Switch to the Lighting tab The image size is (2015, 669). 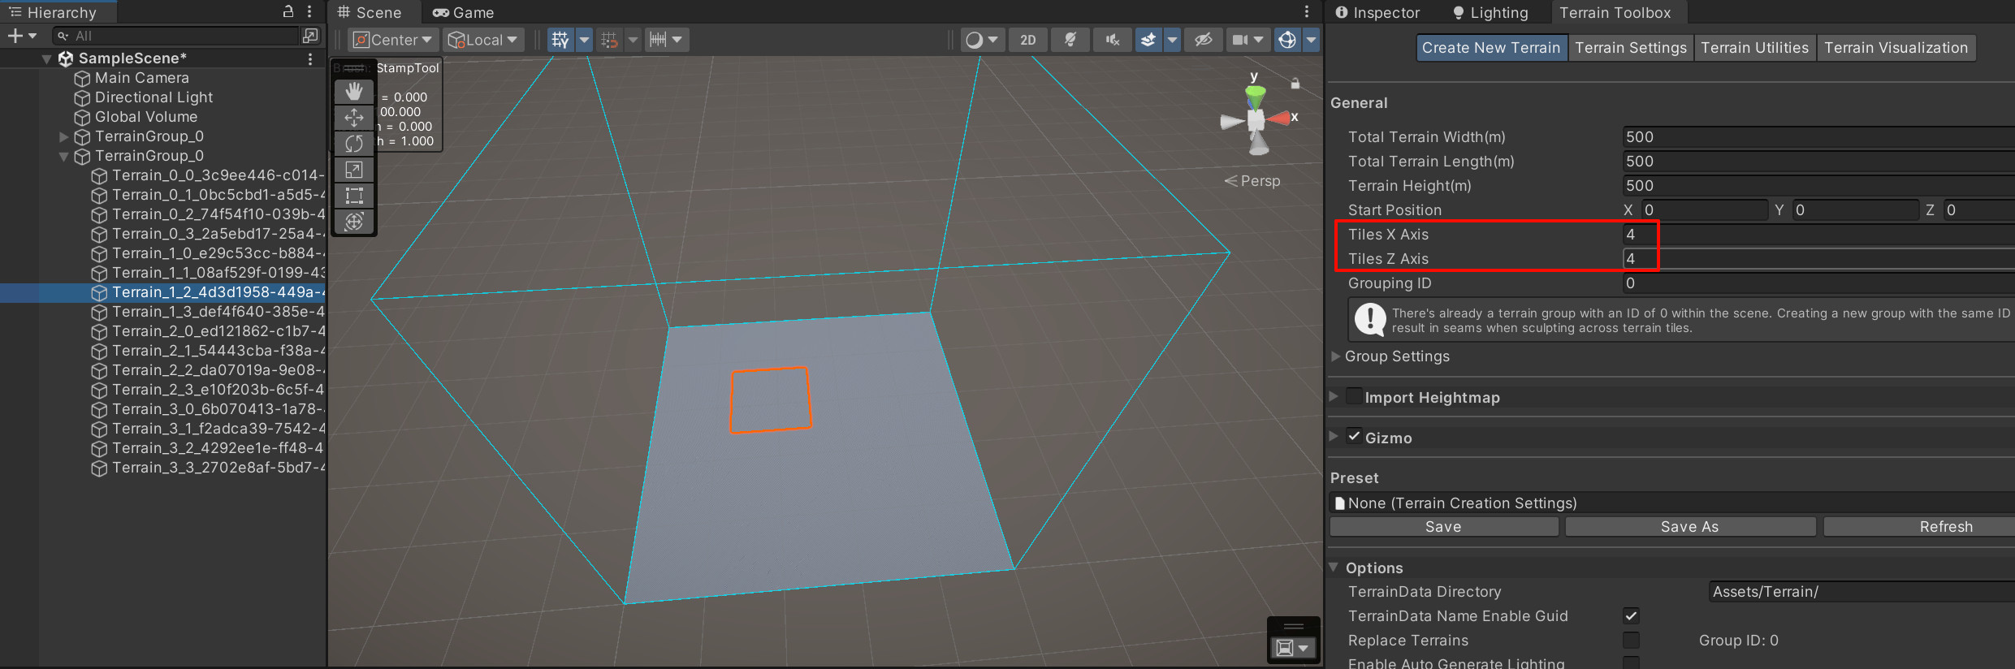tap(1491, 12)
